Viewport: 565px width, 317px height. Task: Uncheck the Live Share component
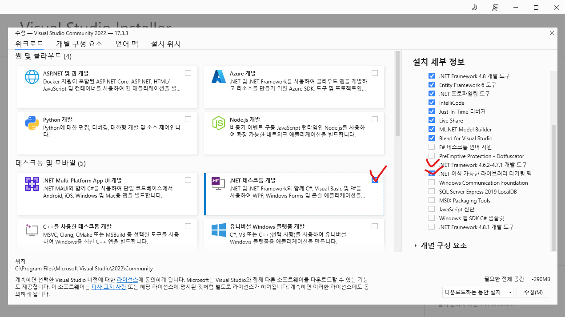click(x=431, y=120)
